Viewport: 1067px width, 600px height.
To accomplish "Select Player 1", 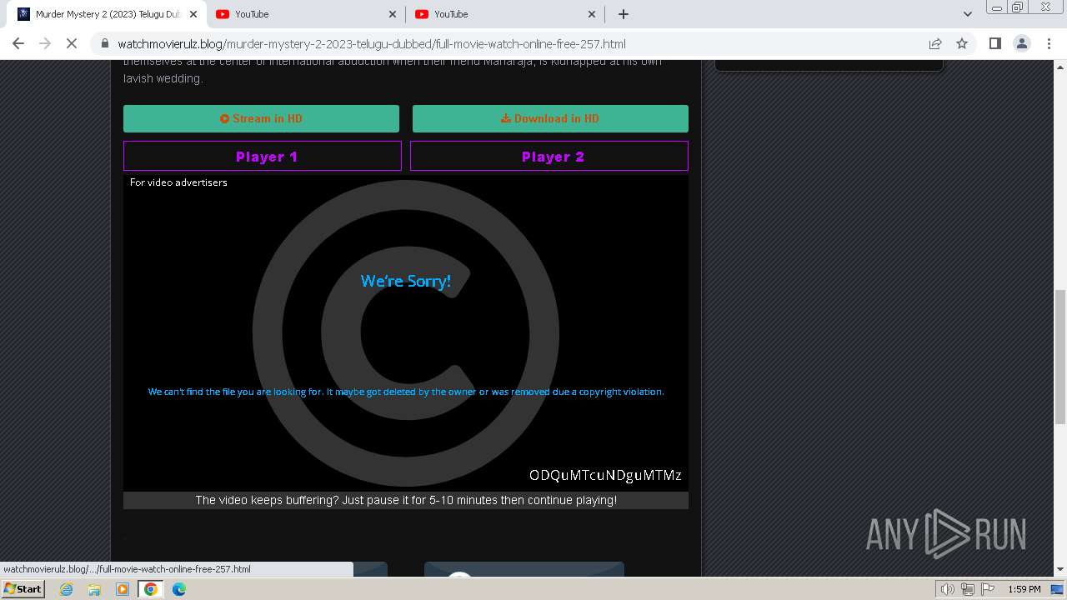I will click(x=263, y=156).
